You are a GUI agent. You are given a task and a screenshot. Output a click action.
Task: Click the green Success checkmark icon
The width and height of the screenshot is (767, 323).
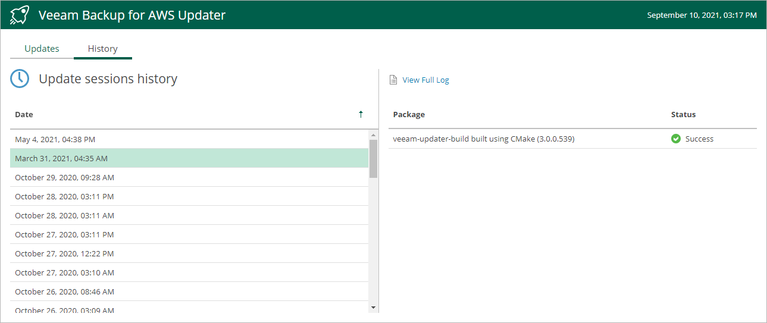click(x=676, y=139)
